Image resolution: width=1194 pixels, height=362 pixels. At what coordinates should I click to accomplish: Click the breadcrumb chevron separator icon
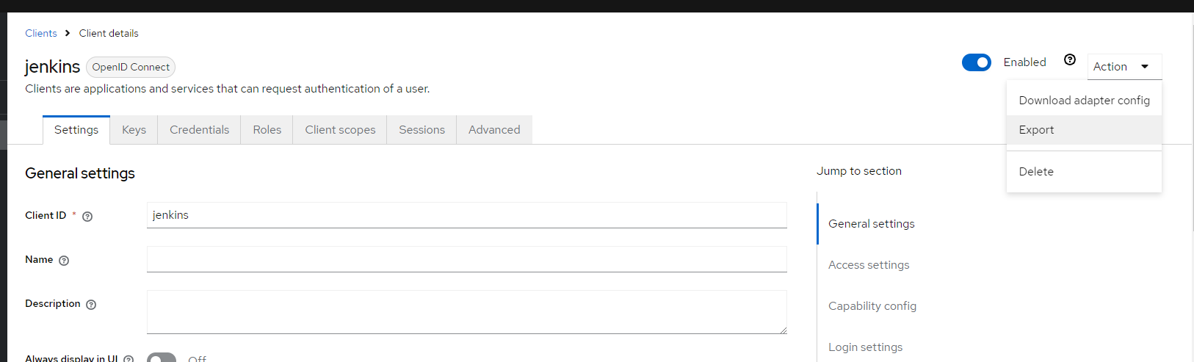click(68, 33)
